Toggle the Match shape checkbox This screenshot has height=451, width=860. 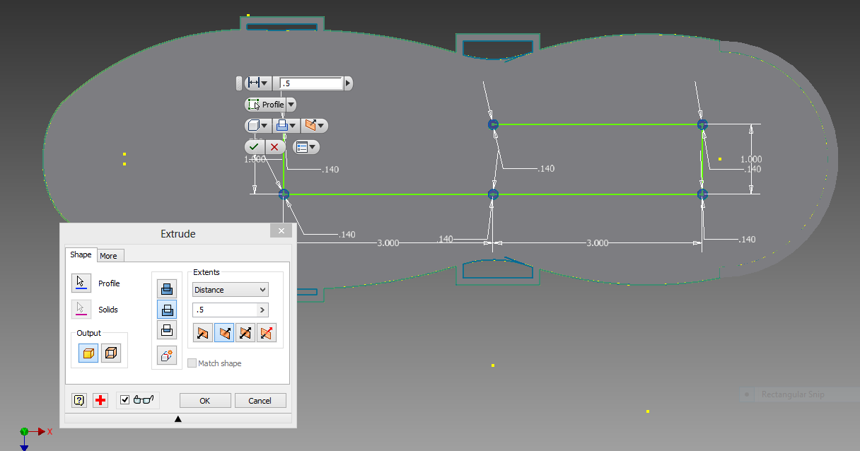pyautogui.click(x=192, y=363)
